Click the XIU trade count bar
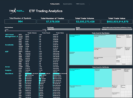This screenshot has width=133, height=98. tap(42, 74)
